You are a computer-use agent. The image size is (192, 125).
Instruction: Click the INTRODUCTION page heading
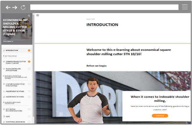point(102,25)
